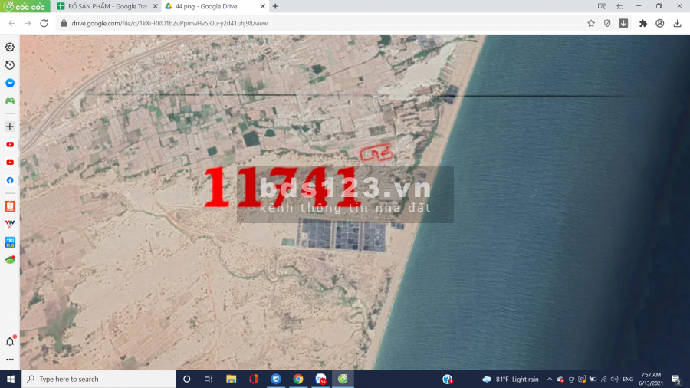Viewport: 690px width, 388px height.
Task: Open the second YouTube sidebar shortcut
Action: (10, 163)
